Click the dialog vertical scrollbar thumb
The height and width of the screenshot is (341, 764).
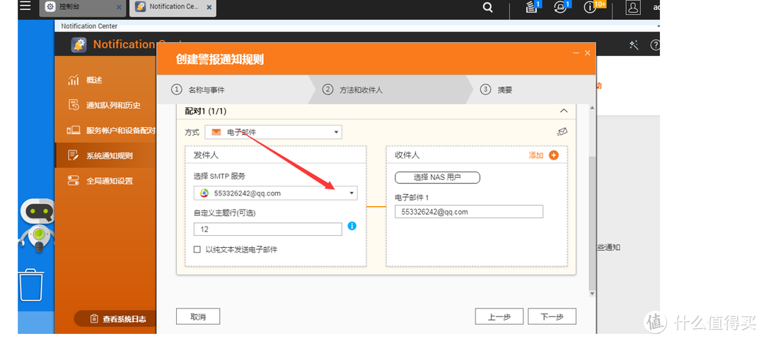(592, 223)
